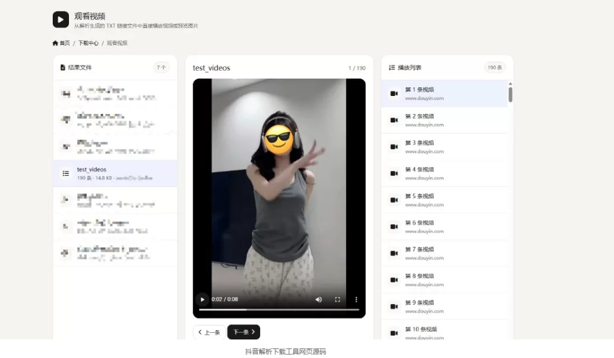The height and width of the screenshot is (358, 614).
Task: Mute the video volume icon
Action: click(319, 300)
